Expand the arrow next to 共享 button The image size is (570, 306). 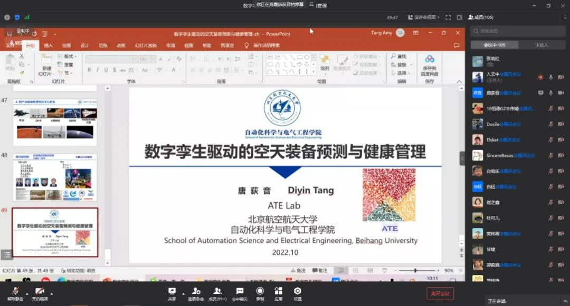pos(183,293)
